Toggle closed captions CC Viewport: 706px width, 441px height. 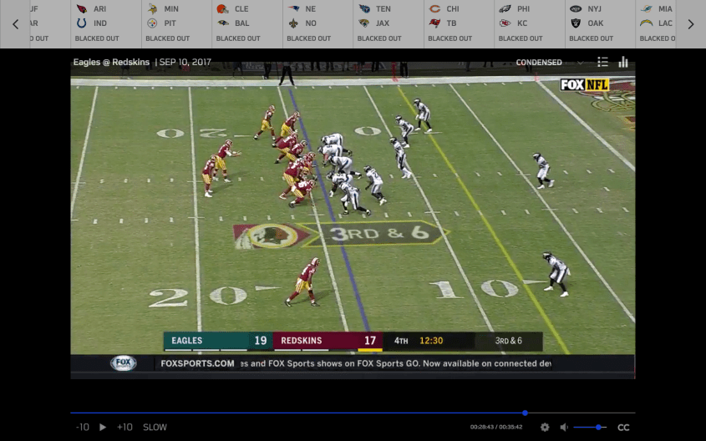coord(622,427)
